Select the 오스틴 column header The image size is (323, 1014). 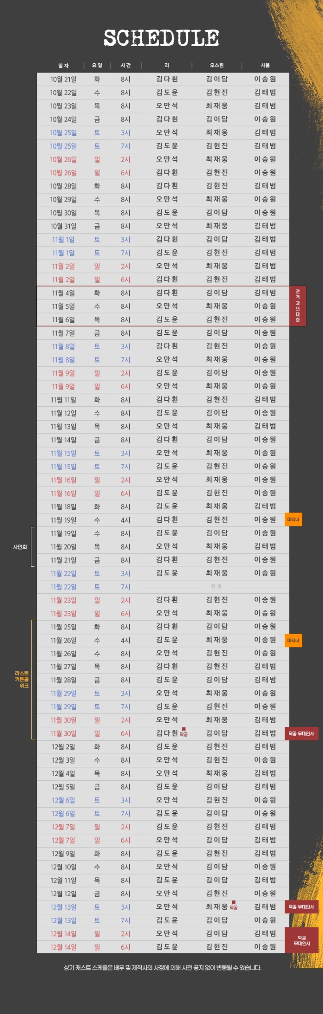pyautogui.click(x=217, y=66)
